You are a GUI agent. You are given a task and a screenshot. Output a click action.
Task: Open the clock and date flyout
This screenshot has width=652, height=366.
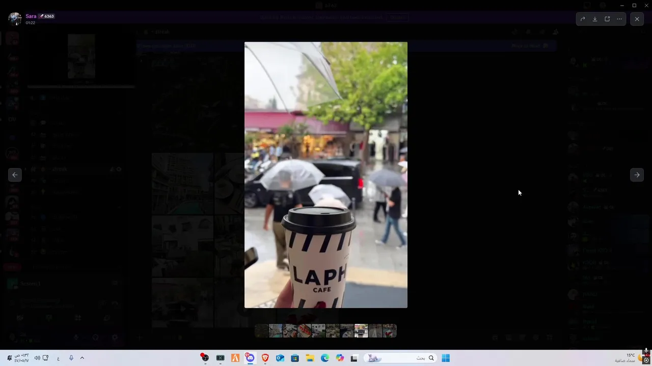[x=22, y=358]
